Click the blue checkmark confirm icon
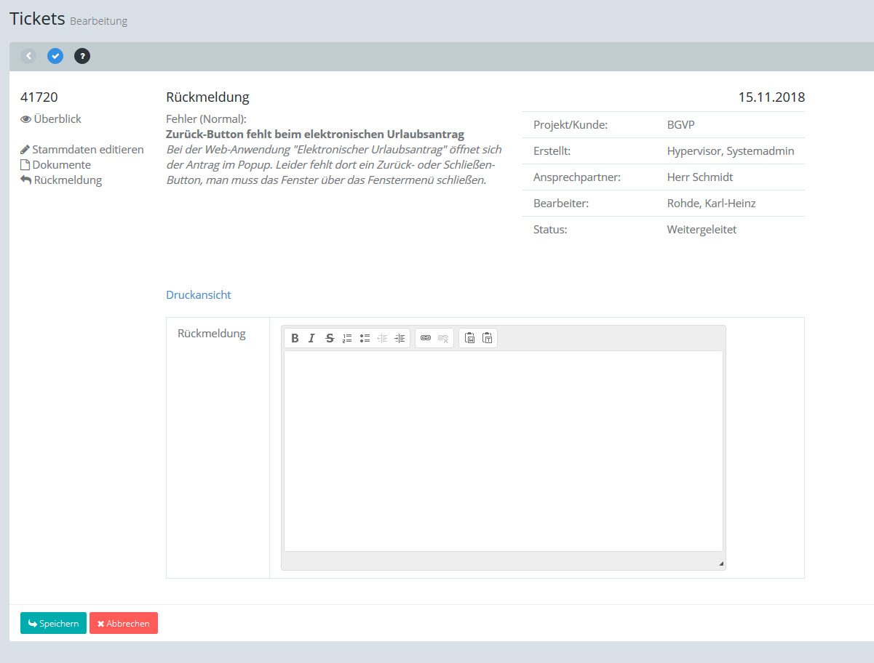 55,56
